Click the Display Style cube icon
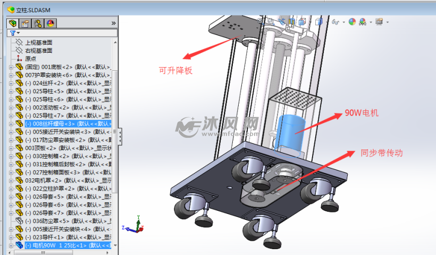The image size is (436, 255). point(318,22)
